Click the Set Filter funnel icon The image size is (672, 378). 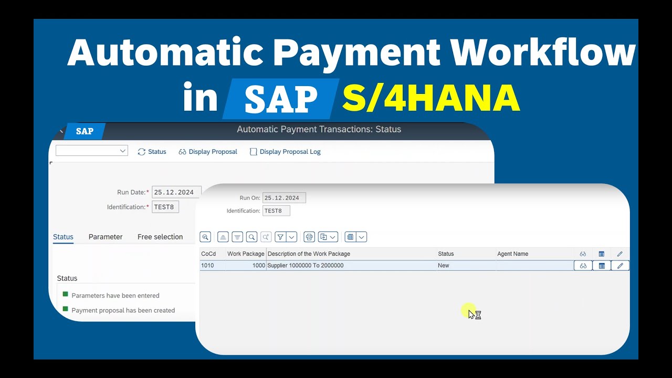pyautogui.click(x=280, y=237)
